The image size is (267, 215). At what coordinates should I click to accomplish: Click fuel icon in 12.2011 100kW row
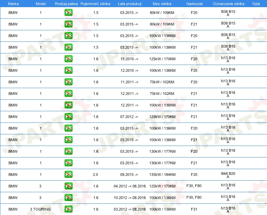[x=68, y=105]
